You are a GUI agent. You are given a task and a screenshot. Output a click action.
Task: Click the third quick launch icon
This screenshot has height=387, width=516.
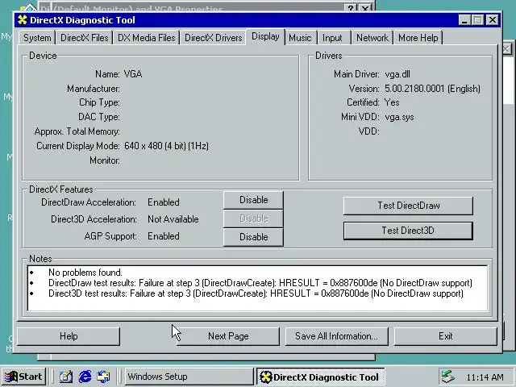pos(104,377)
